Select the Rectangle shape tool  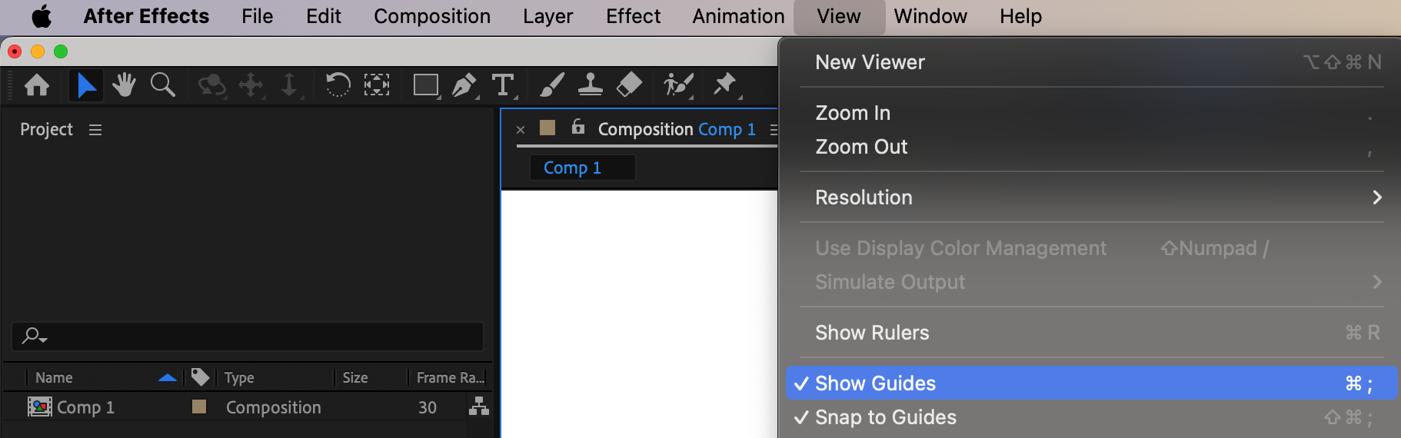(425, 85)
